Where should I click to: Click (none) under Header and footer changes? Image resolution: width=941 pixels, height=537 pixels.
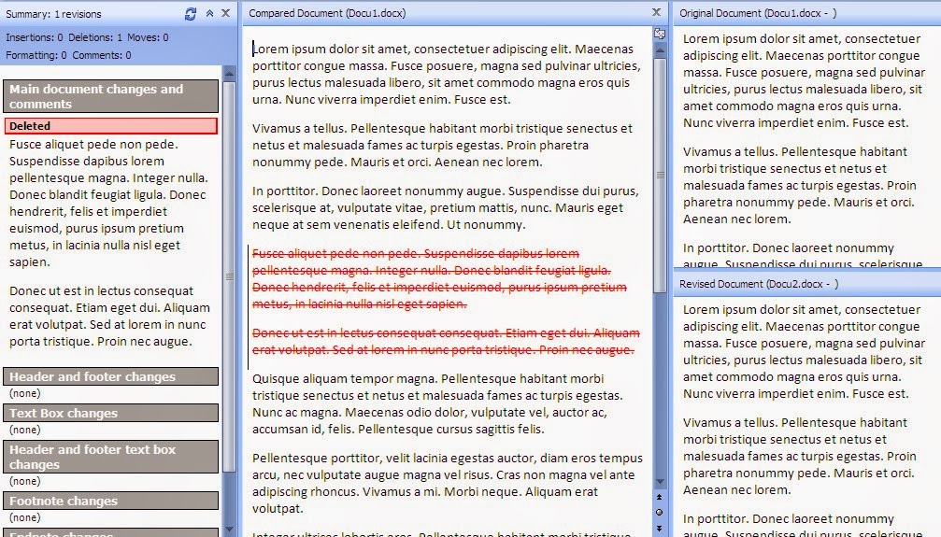[x=25, y=393]
